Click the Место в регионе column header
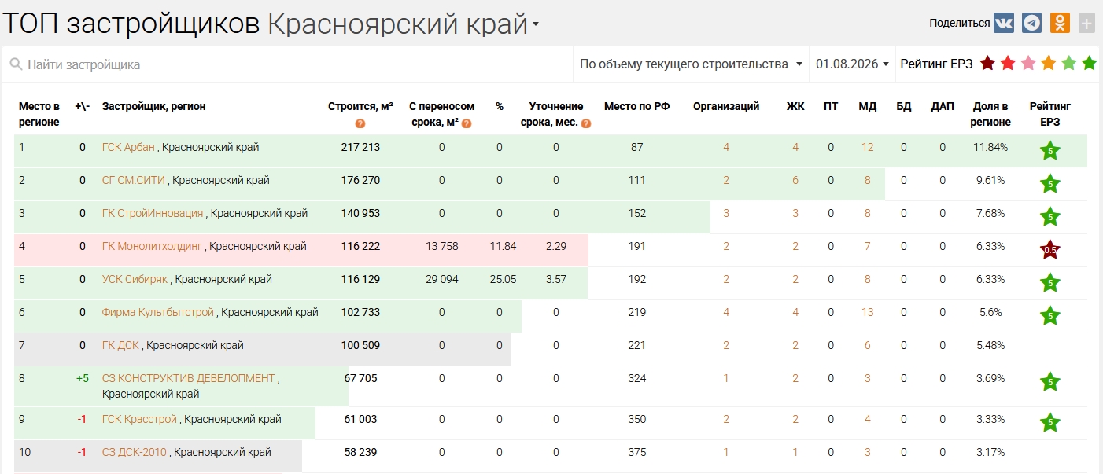Viewport: 1103px width, 474px height. pyautogui.click(x=39, y=114)
